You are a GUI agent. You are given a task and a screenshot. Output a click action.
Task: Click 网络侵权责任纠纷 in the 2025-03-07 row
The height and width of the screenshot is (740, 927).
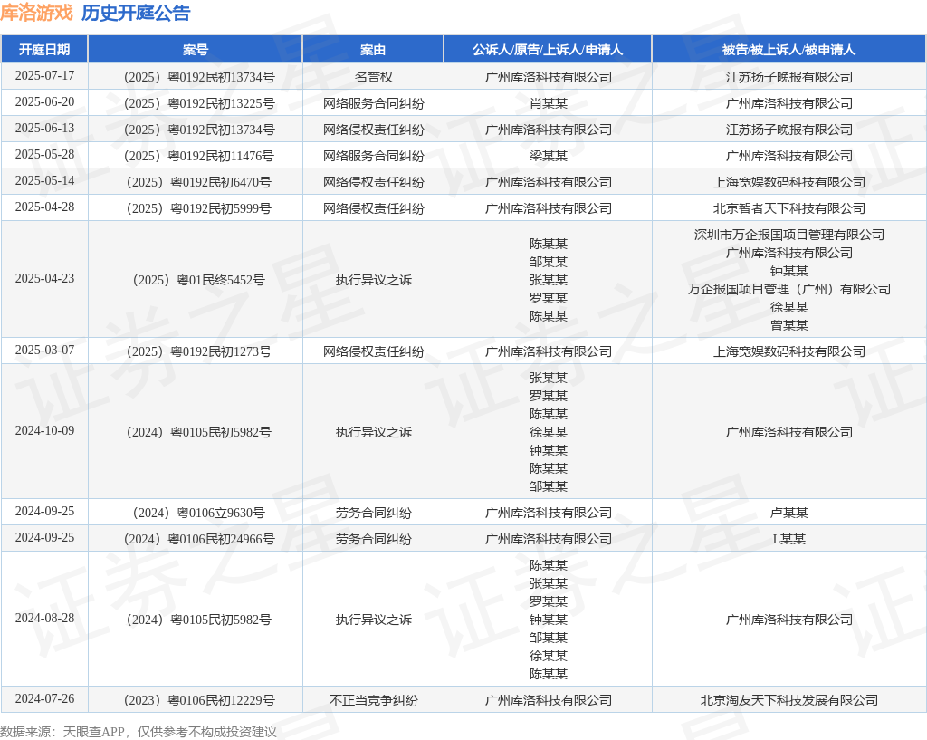point(373,351)
